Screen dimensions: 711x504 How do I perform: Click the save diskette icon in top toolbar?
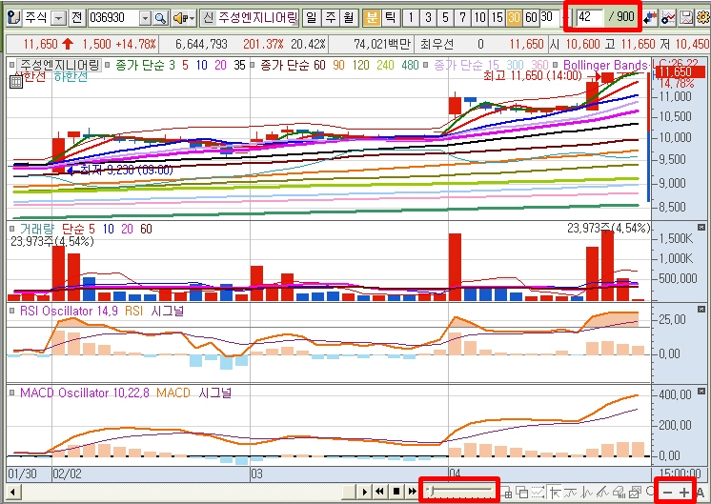[685, 18]
